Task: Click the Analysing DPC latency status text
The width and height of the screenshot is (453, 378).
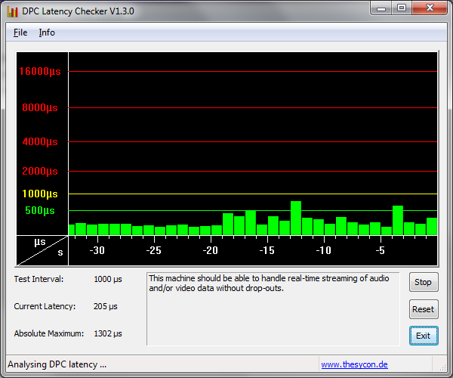Action: (x=57, y=364)
